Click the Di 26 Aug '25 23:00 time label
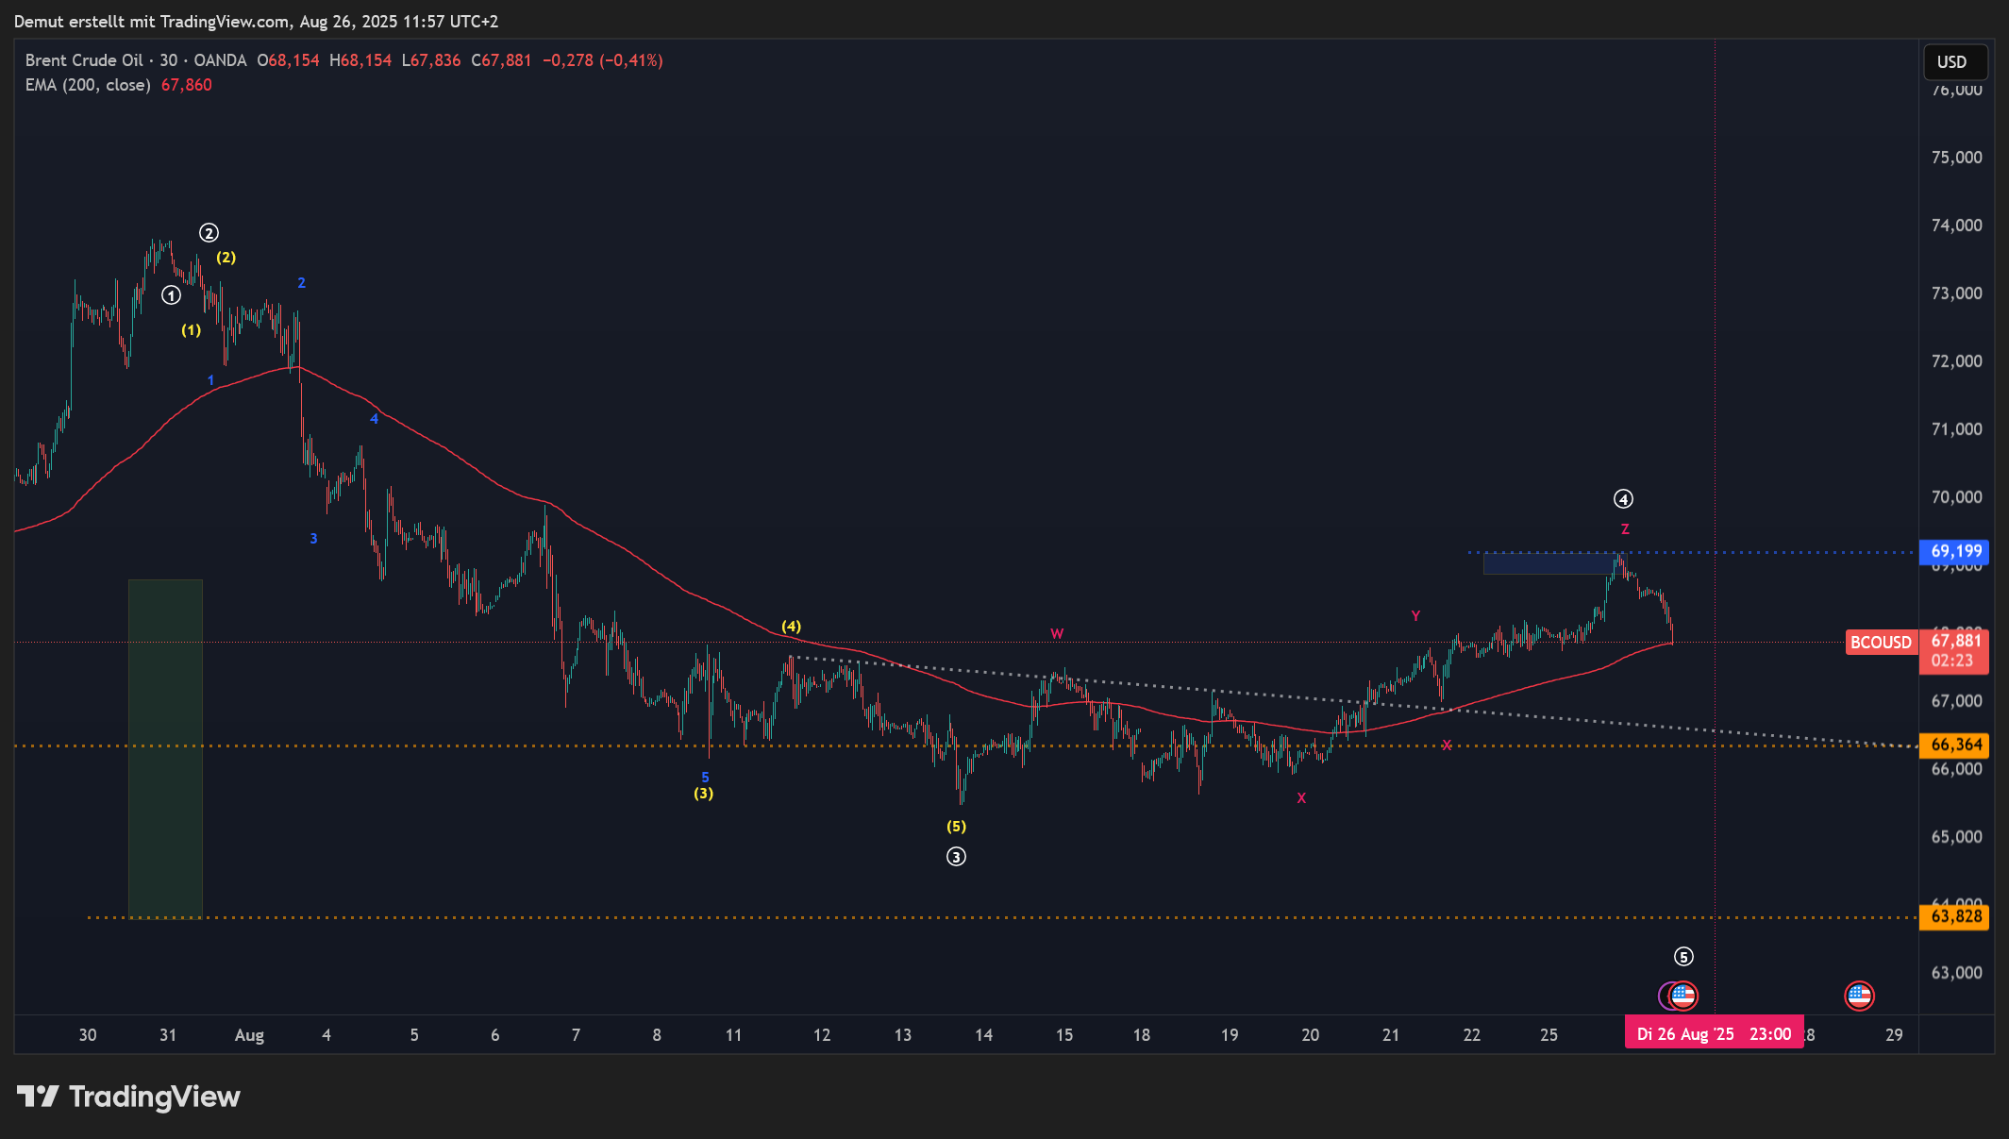Screen dimensions: 2009x1139 tap(1713, 1033)
